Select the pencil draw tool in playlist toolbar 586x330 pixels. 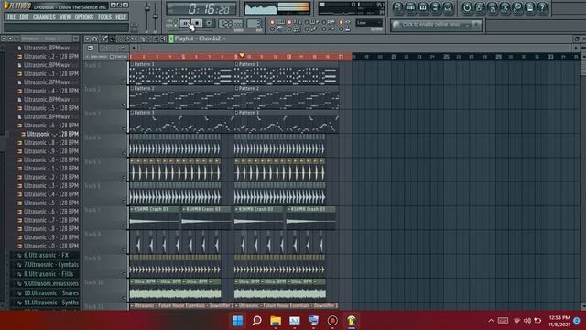[x=104, y=38]
